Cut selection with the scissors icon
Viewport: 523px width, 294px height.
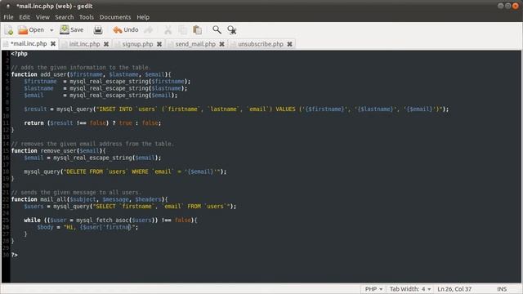pos(168,30)
